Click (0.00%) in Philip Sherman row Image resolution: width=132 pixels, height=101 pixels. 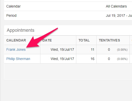122,59
